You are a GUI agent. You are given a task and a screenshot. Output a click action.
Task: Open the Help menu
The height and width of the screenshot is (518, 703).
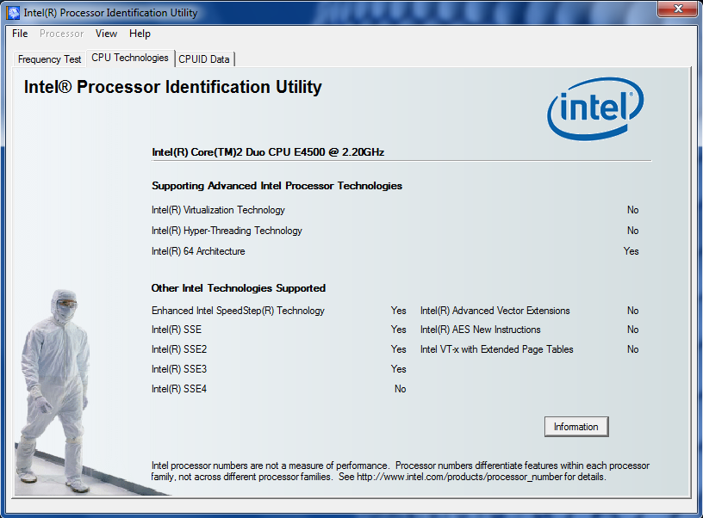pos(140,34)
